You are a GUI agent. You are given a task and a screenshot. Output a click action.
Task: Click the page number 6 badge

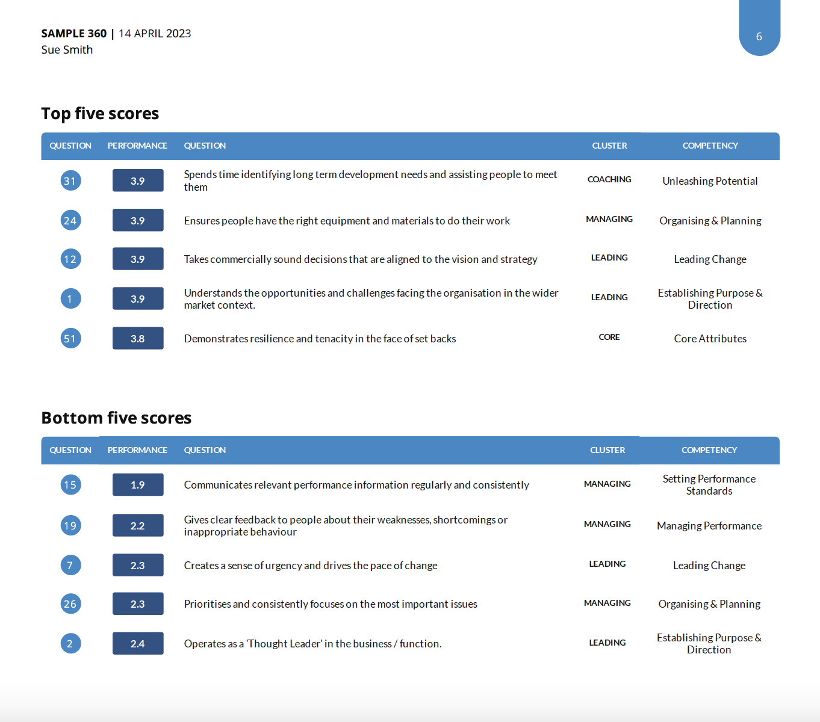(759, 28)
